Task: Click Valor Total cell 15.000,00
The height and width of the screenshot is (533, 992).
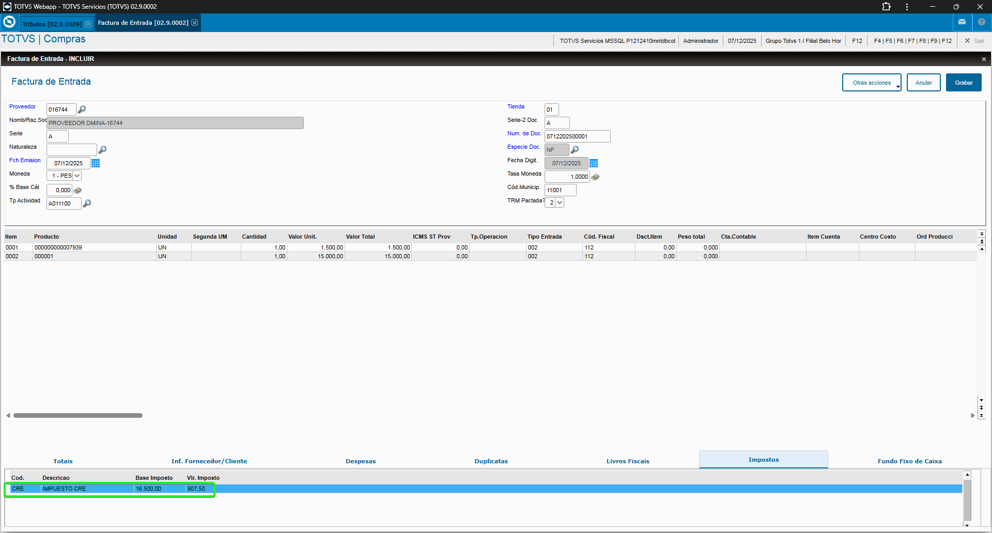Action: (x=378, y=256)
